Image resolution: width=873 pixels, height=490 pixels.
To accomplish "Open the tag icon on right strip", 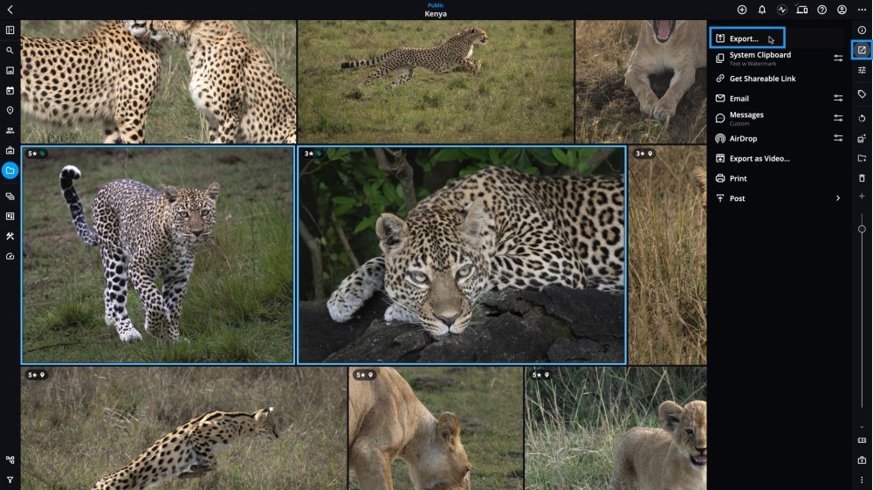I will pos(862,94).
